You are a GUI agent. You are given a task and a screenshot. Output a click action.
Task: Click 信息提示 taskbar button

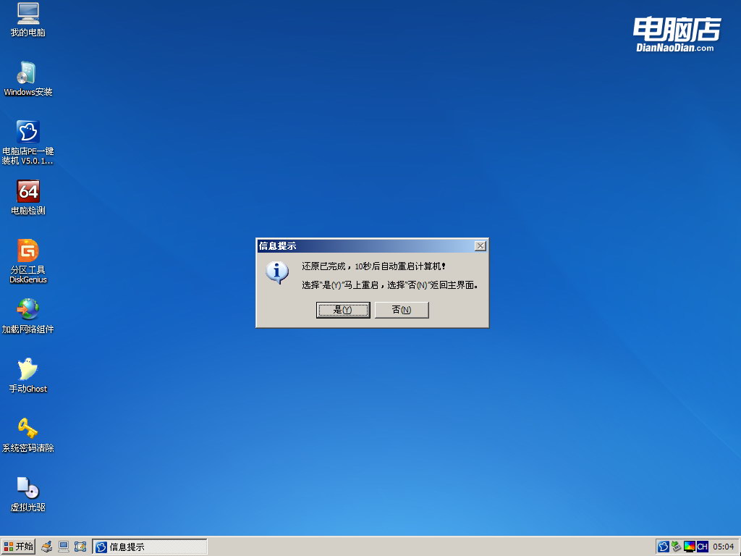[150, 547]
